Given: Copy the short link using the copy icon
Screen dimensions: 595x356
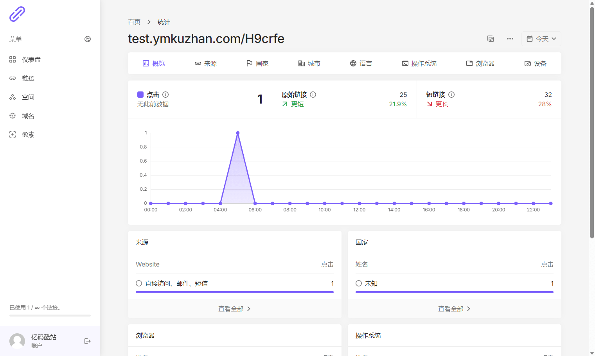Looking at the screenshot, I should 491,39.
